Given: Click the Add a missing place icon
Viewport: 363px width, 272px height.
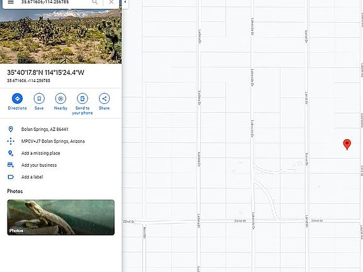Looking at the screenshot, I should click(x=11, y=153).
